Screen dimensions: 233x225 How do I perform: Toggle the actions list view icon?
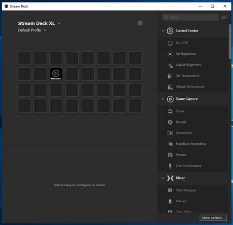click(224, 18)
